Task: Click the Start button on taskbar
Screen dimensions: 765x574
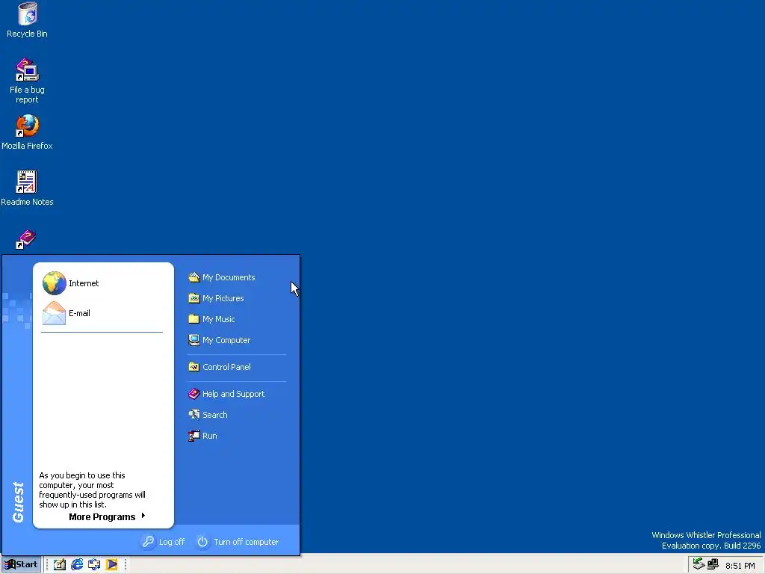Action: 21,565
